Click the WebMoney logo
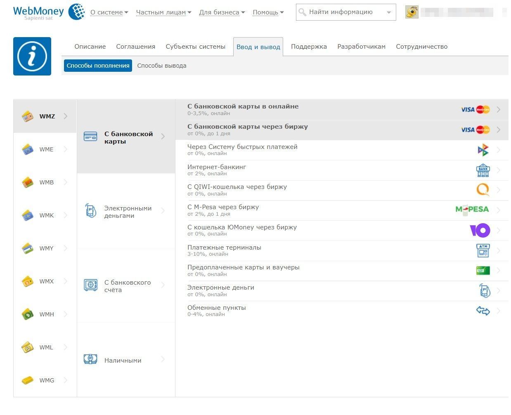511x415 pixels. (49, 12)
